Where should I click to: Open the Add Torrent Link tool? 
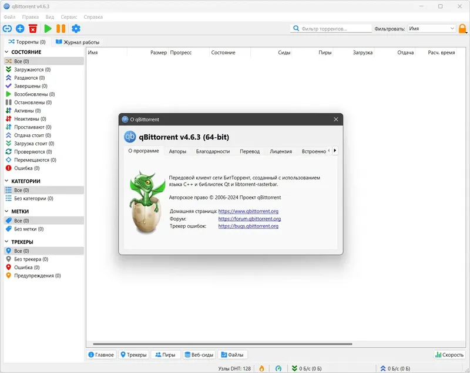point(9,28)
